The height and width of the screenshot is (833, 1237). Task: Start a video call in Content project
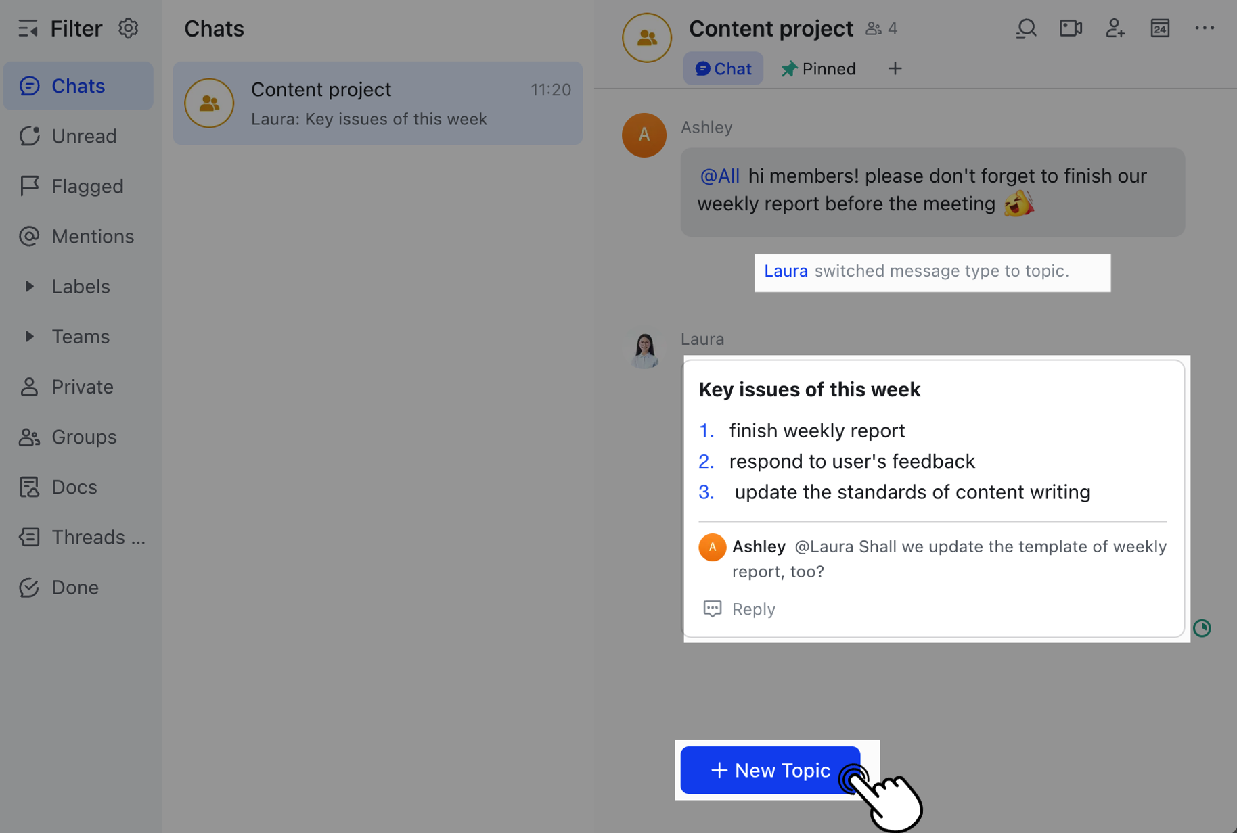[x=1070, y=28]
